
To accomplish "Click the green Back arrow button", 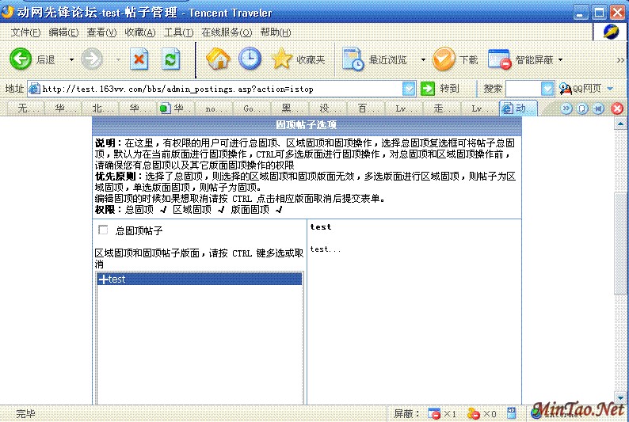I will click(21, 59).
